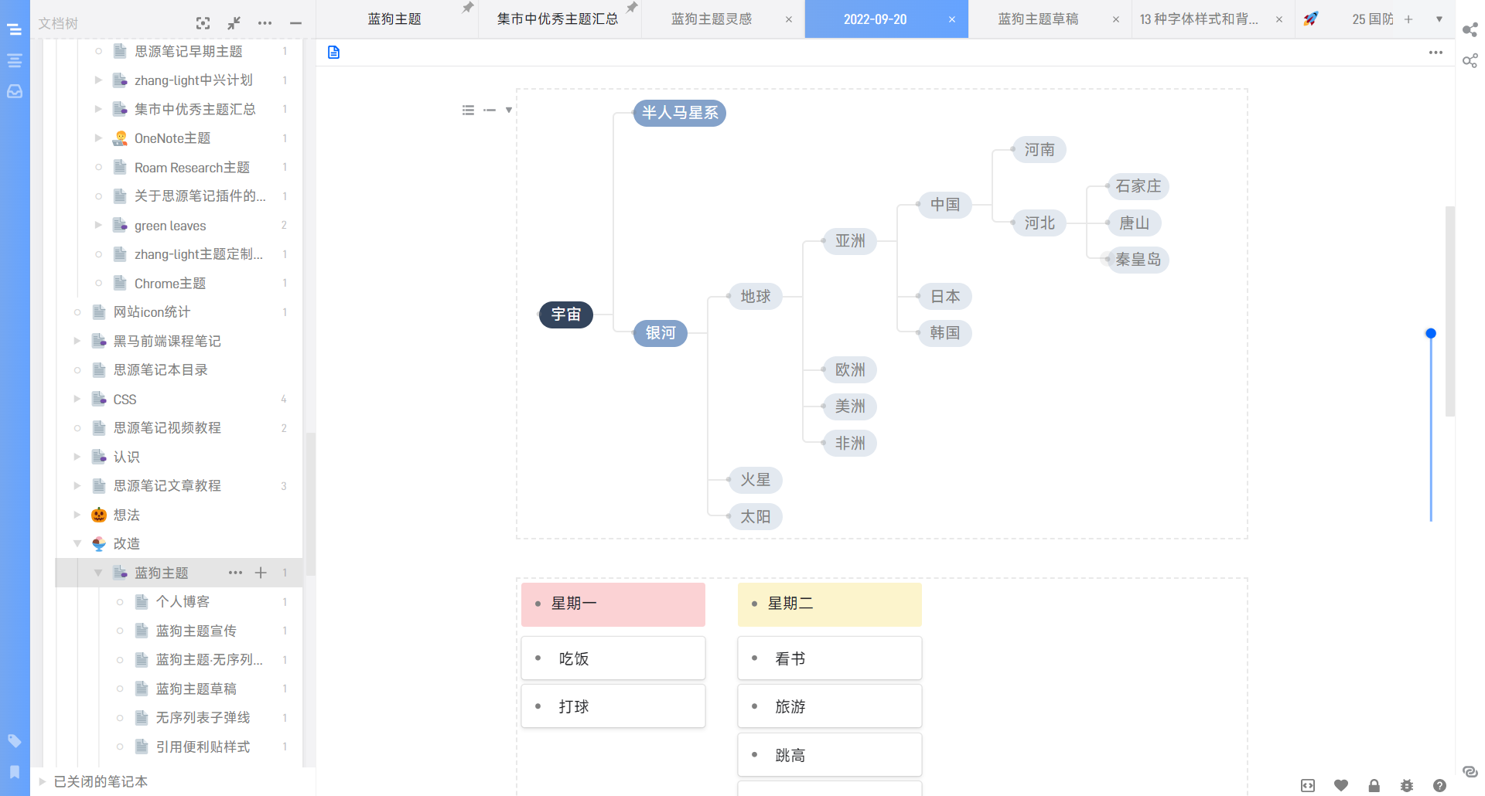Viewport: 1485px width, 796px height.
Task: Click the 旅游 card
Action: [830, 706]
